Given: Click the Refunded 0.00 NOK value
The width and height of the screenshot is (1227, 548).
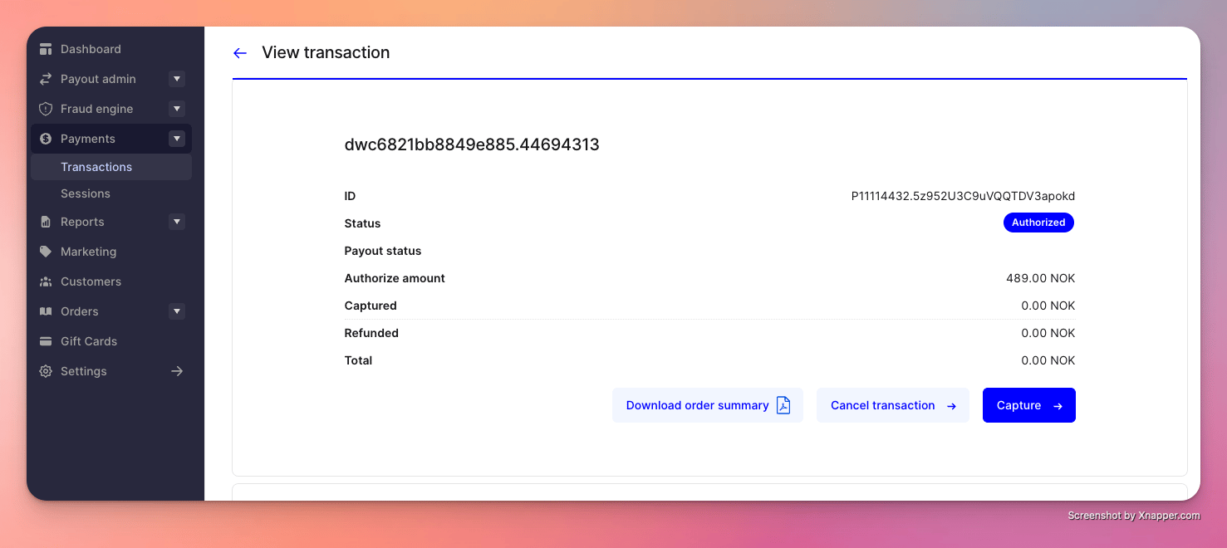Looking at the screenshot, I should (x=1048, y=333).
